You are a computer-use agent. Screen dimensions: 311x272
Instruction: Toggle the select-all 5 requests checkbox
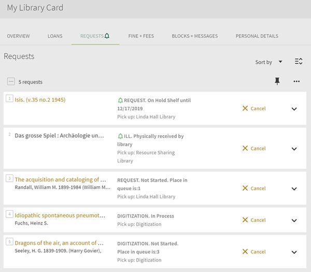pyautogui.click(x=11, y=81)
